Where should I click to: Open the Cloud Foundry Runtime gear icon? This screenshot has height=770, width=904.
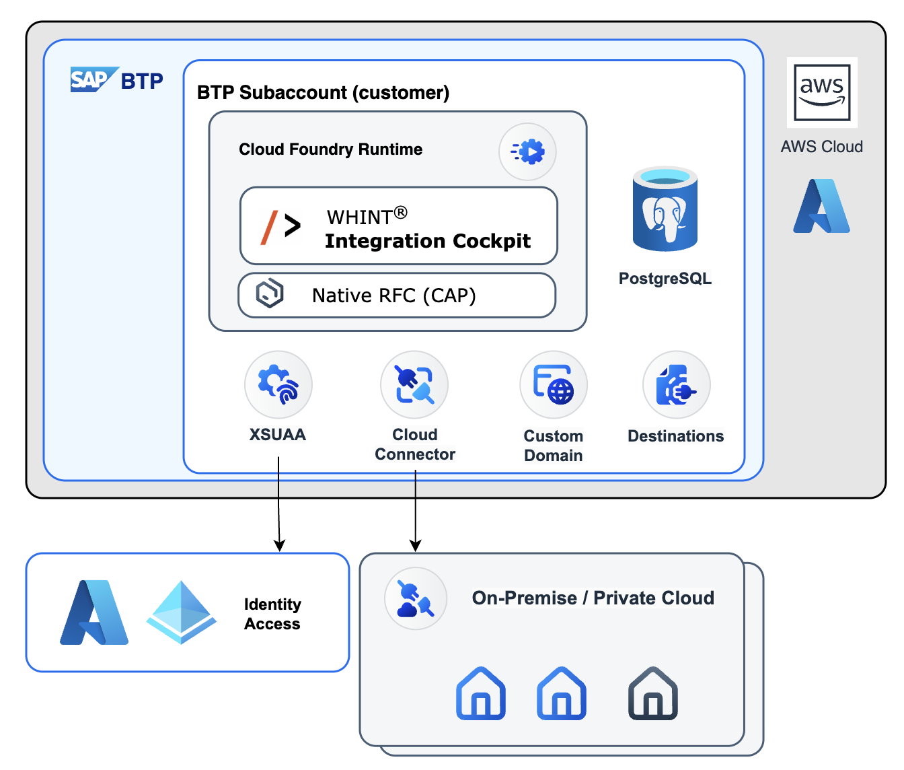(x=528, y=151)
